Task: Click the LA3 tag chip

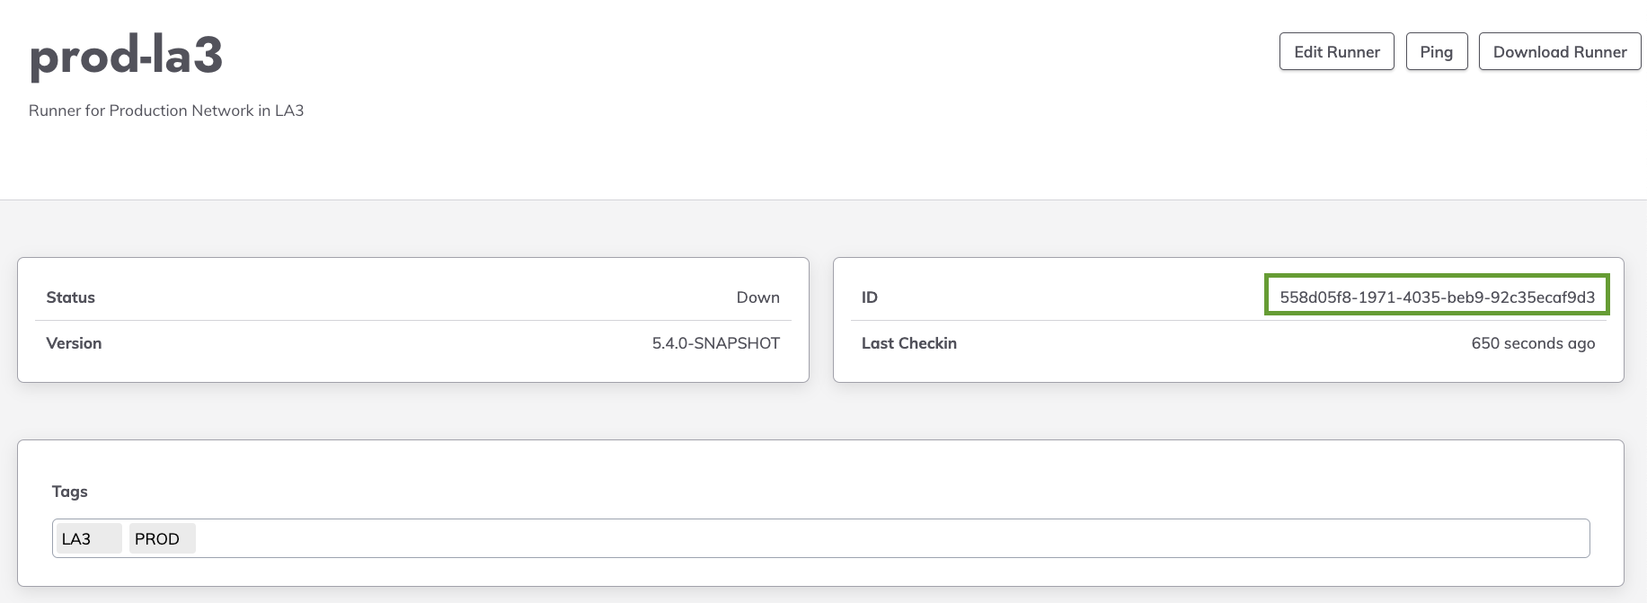Action: point(89,538)
